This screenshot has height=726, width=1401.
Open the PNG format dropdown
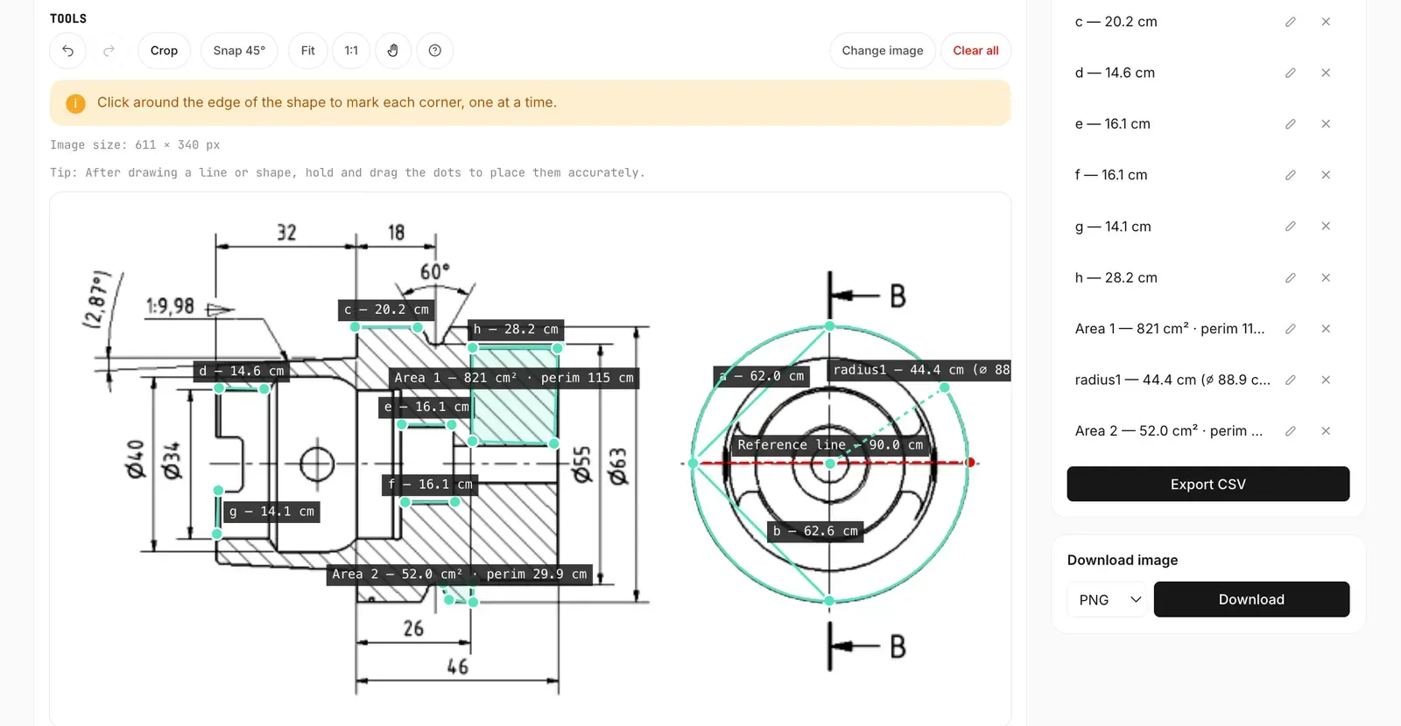tap(1107, 599)
